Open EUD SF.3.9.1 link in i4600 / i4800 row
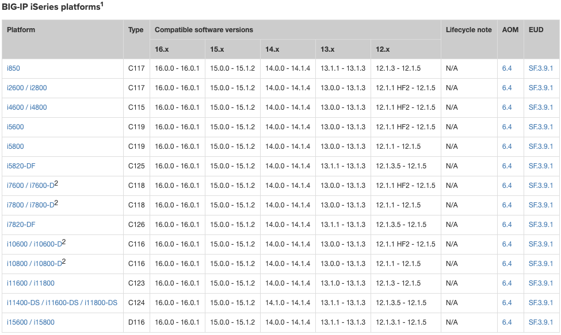 click(x=541, y=107)
